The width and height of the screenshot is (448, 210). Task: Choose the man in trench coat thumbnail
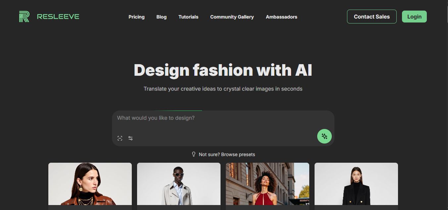[179, 184]
